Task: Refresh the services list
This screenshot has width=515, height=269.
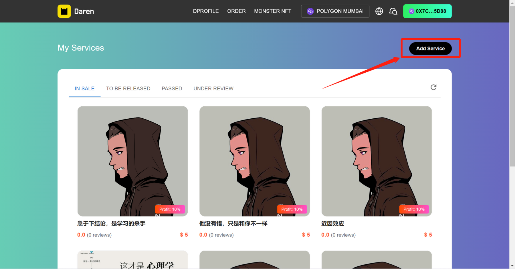Action: point(433,87)
